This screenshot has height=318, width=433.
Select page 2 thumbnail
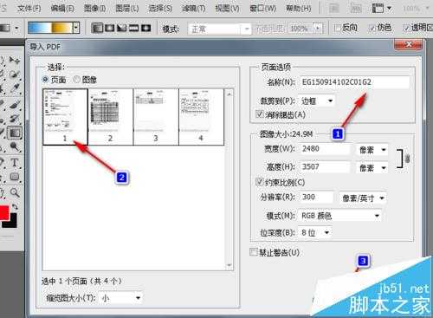coord(111,117)
